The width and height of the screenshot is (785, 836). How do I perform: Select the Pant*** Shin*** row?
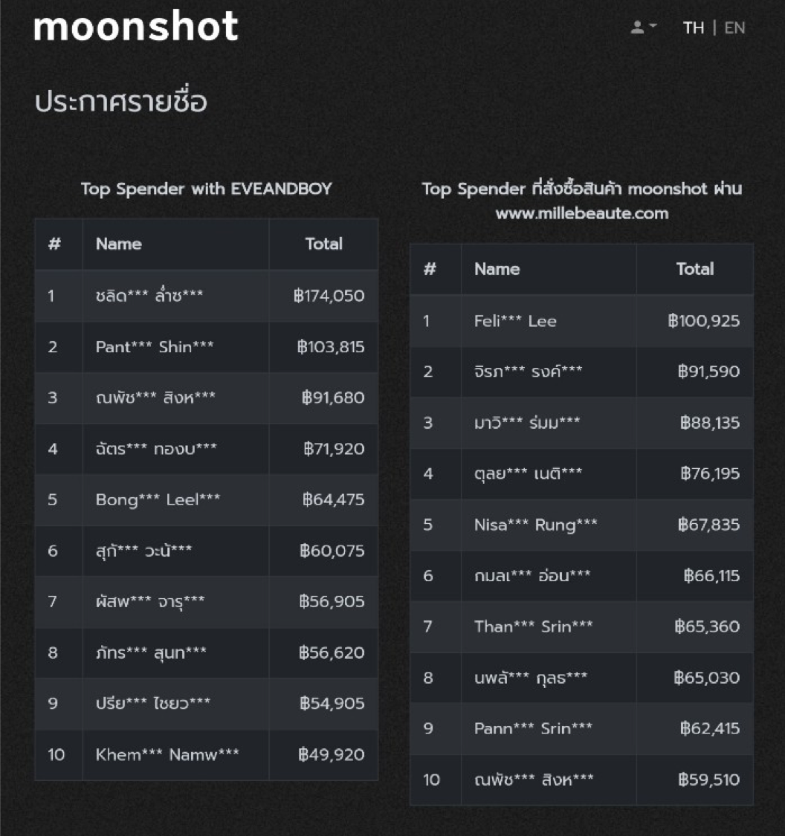pos(207,347)
